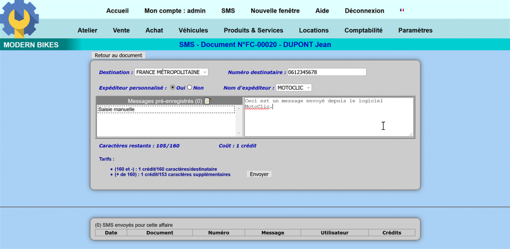Select the Oui radio for custom sender
510x249 pixels.
[x=173, y=88]
